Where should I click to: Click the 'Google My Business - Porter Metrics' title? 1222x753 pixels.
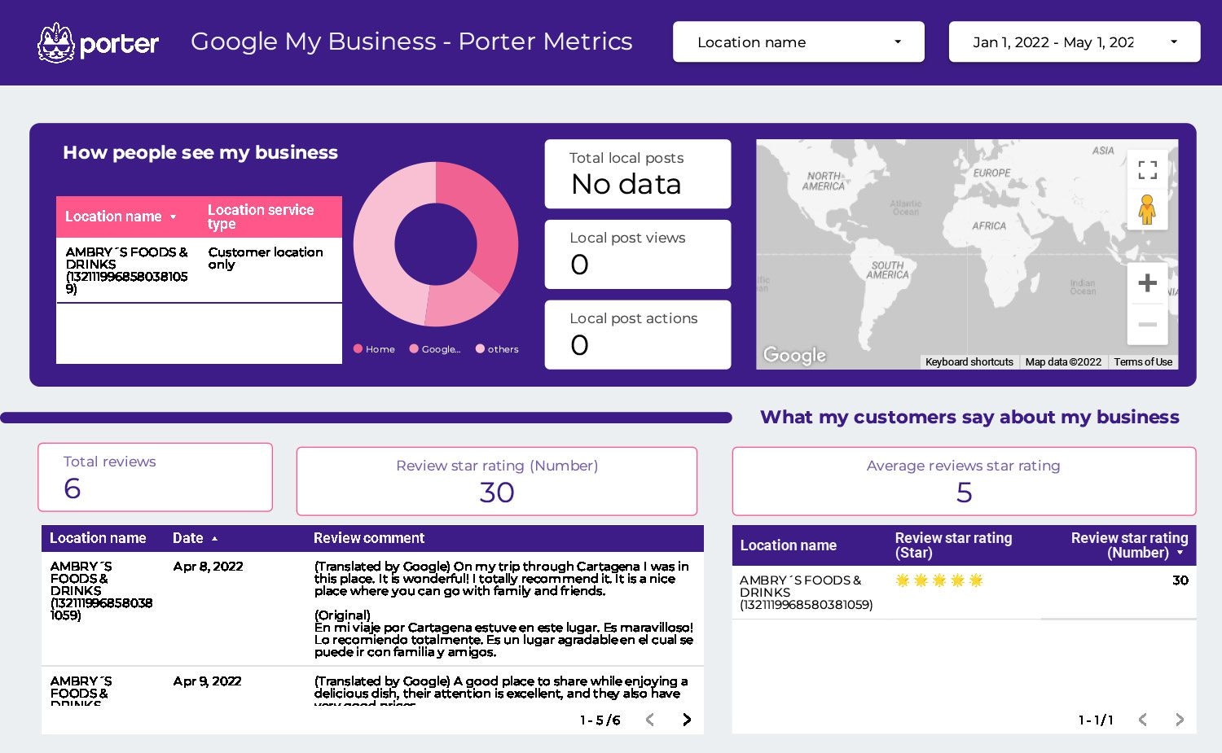click(x=411, y=42)
